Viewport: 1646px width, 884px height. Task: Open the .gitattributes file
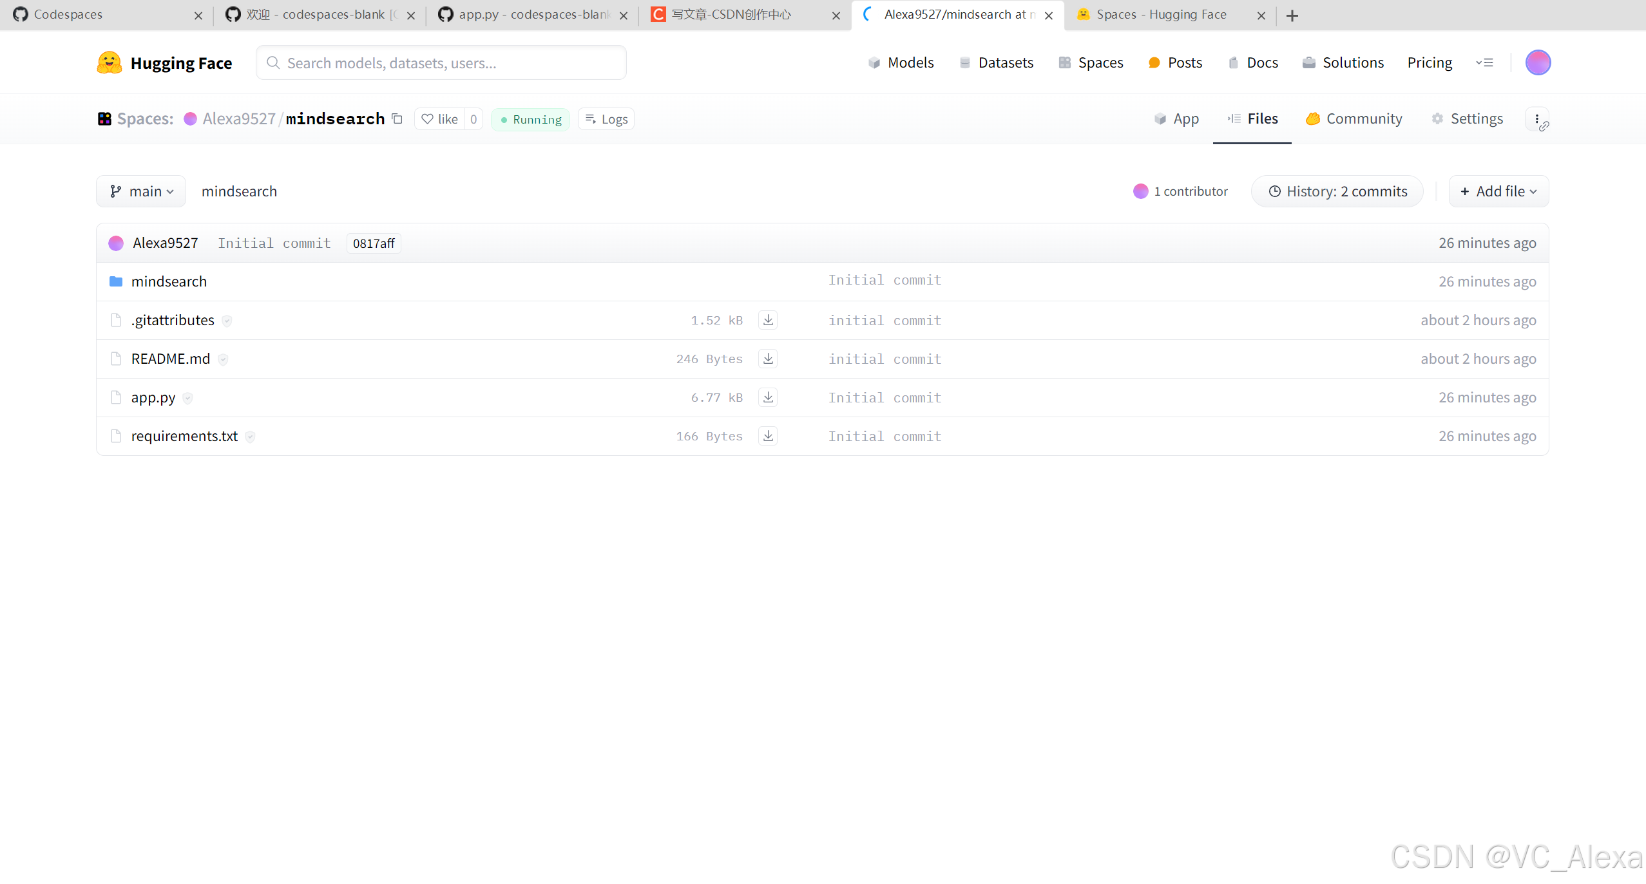(173, 320)
